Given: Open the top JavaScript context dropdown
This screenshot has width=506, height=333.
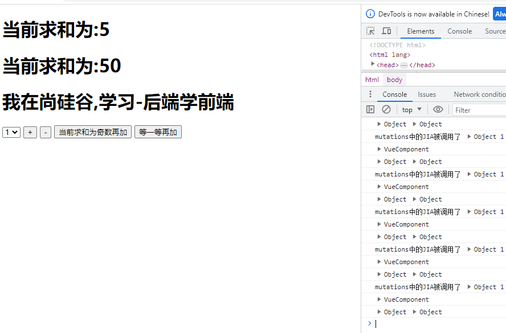Looking at the screenshot, I should 412,110.
